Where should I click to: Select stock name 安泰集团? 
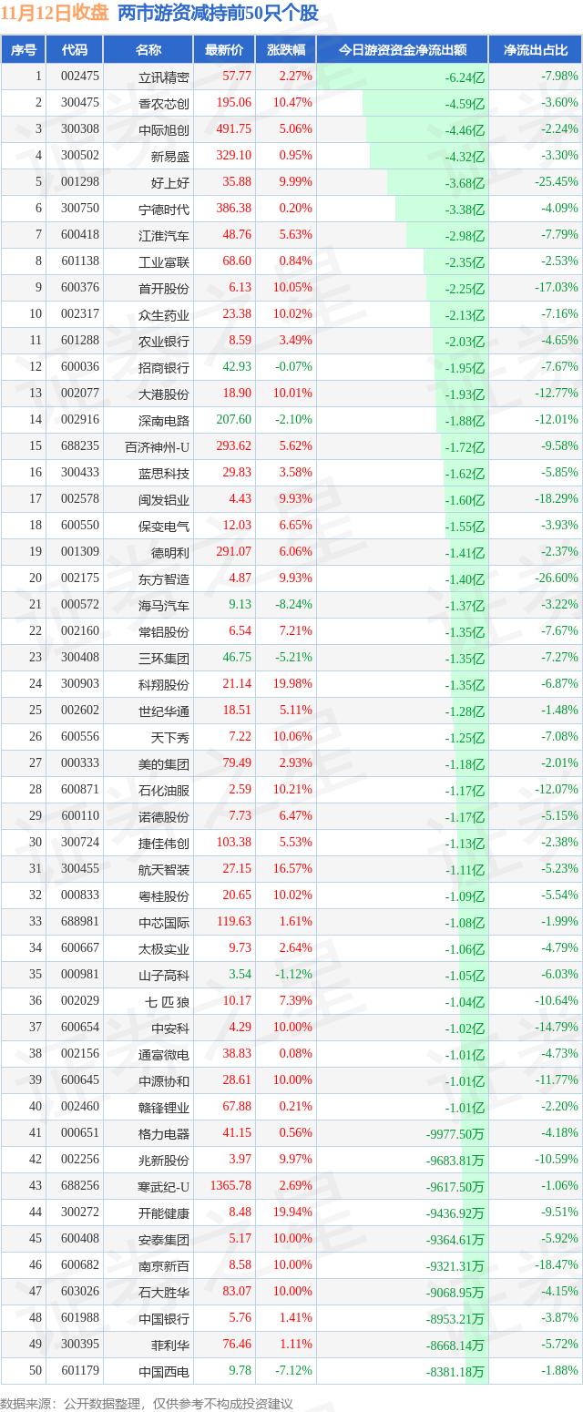click(x=164, y=1239)
